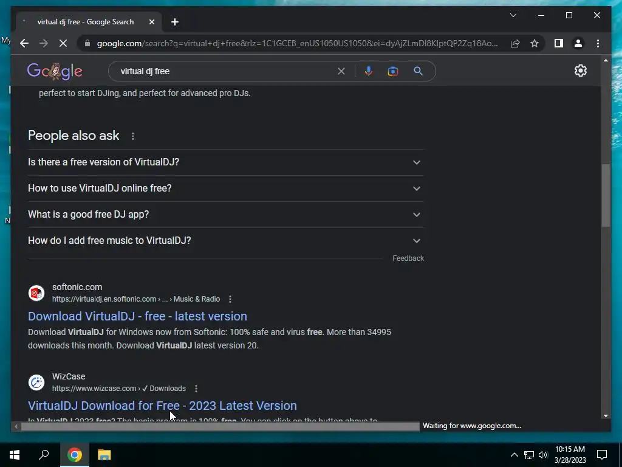The image size is (622, 467).
Task: Show hidden system tray icons
Action: pyautogui.click(x=514, y=455)
